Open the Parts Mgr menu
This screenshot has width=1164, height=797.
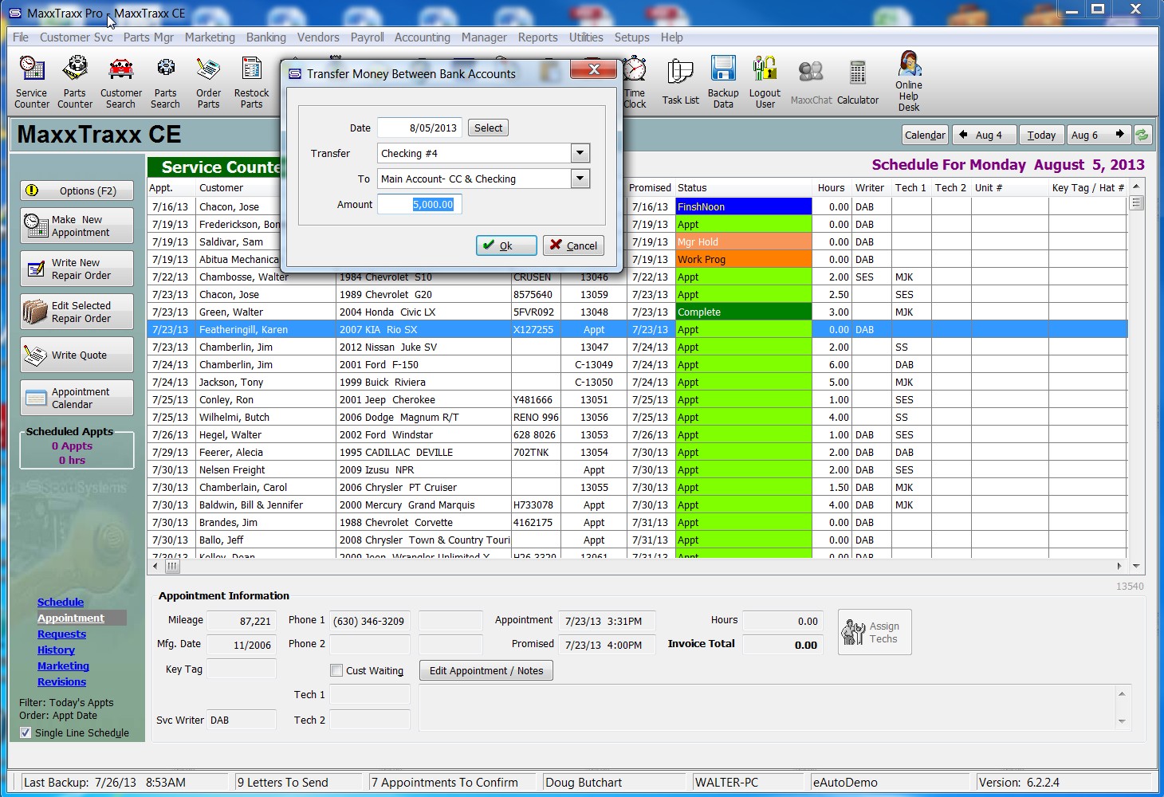(148, 37)
